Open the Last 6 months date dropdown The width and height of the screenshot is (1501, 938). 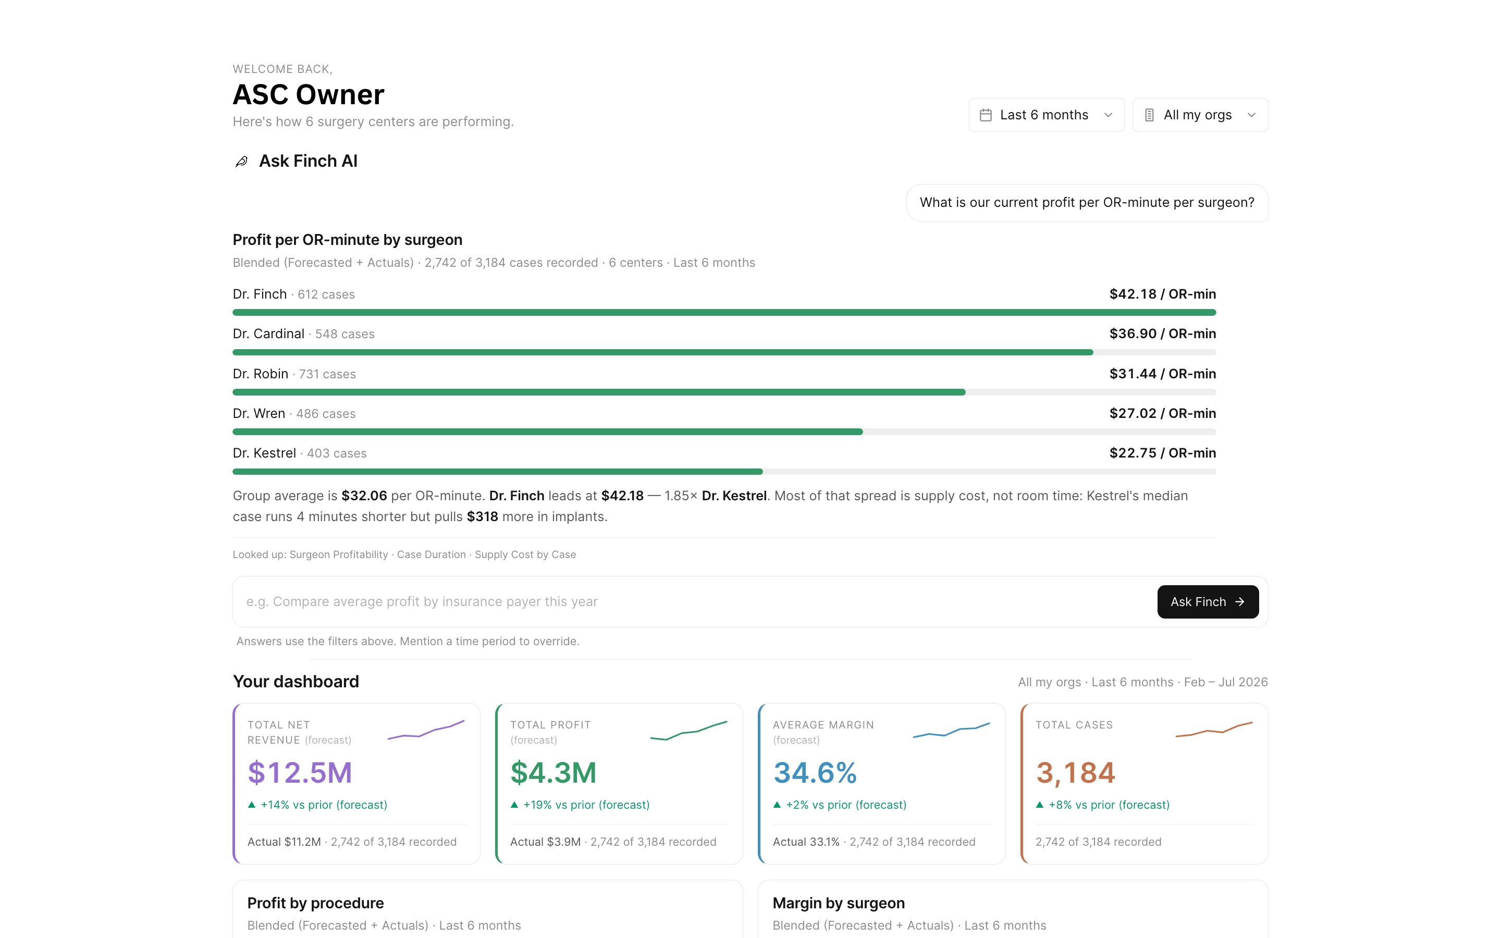(1047, 115)
